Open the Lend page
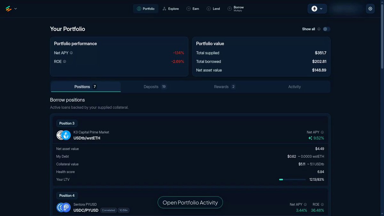This screenshot has height=216, width=384. pyautogui.click(x=213, y=9)
